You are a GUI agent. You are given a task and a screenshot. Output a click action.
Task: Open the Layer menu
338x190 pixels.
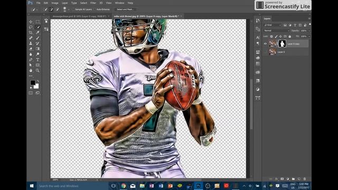64,3
